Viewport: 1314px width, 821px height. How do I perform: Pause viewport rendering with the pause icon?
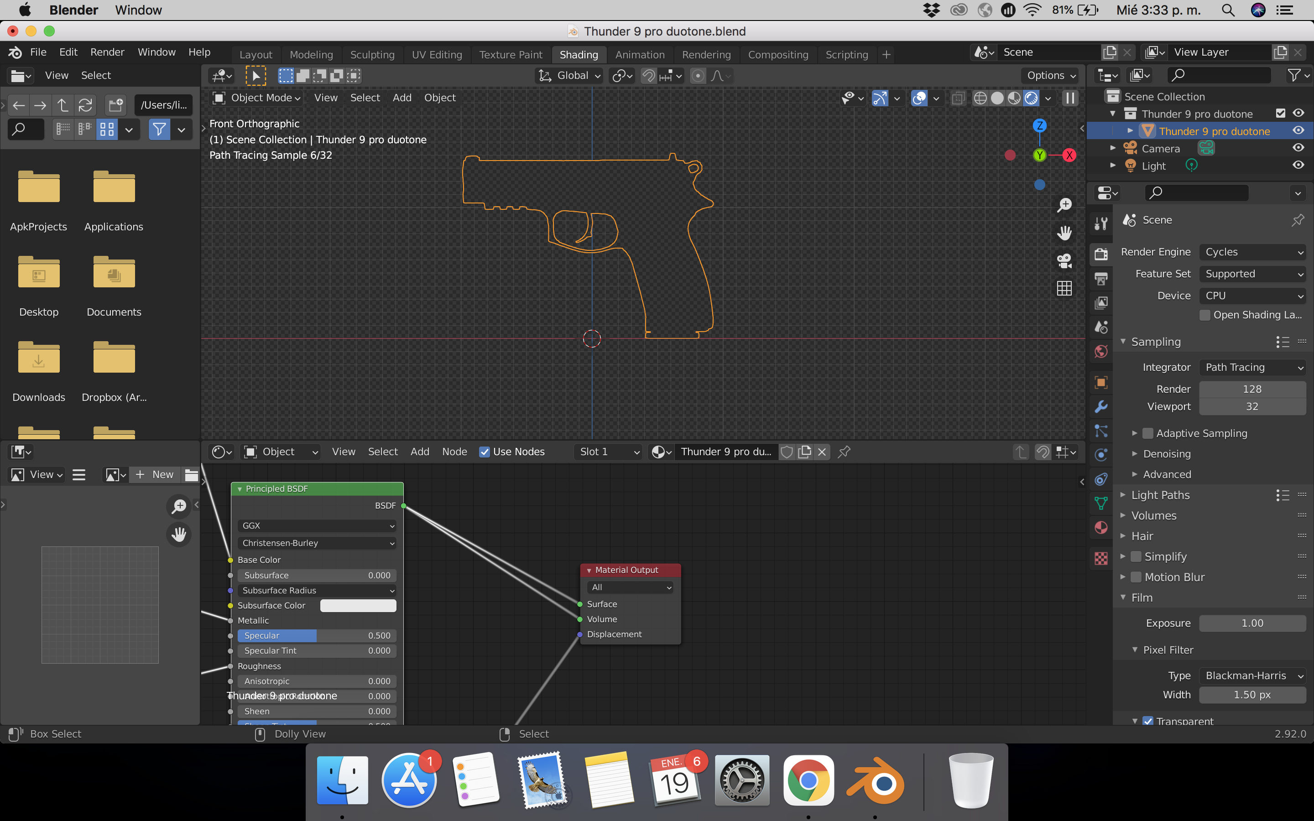click(x=1069, y=98)
